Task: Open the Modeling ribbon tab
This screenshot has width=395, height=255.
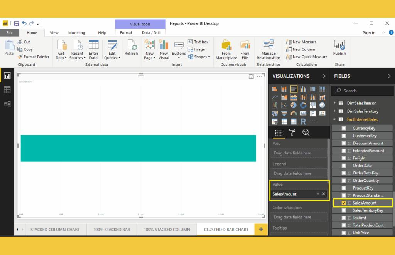Action: (76, 33)
